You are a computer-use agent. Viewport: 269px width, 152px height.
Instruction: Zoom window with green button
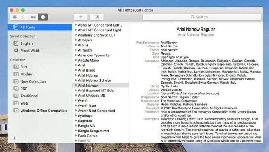click(x=23, y=10)
